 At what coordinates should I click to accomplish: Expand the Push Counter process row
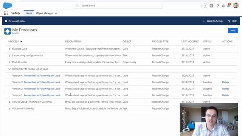[x=9, y=62]
